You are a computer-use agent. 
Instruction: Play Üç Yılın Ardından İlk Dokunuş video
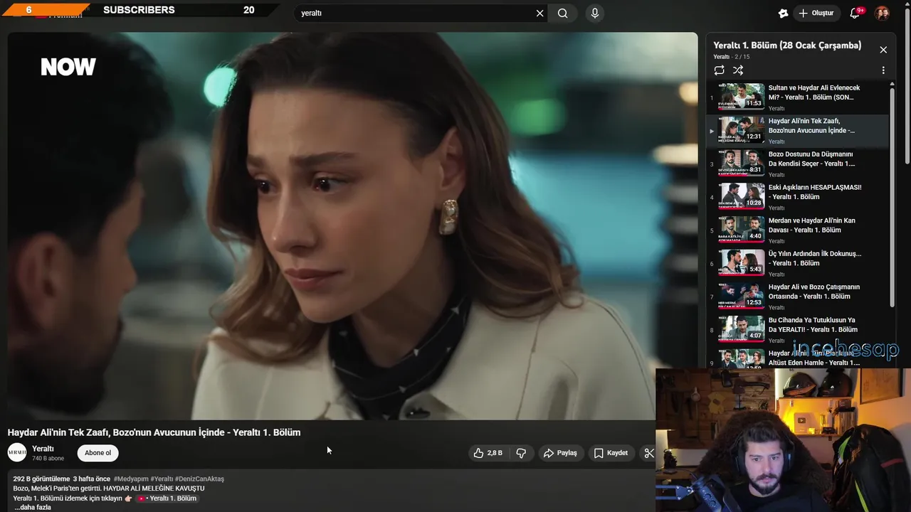(797, 263)
